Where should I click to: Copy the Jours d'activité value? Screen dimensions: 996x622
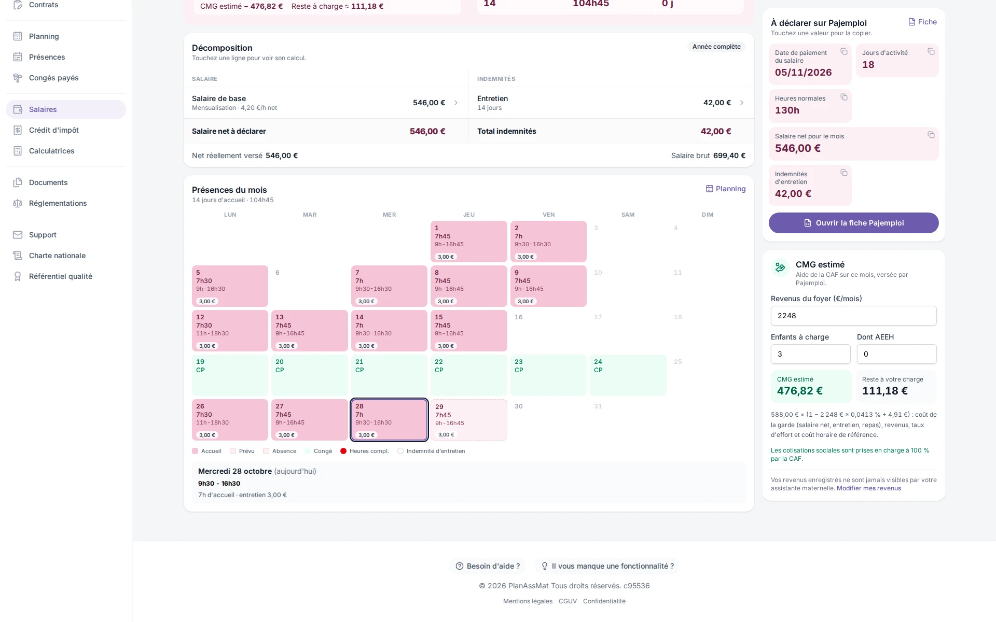pos(931,52)
